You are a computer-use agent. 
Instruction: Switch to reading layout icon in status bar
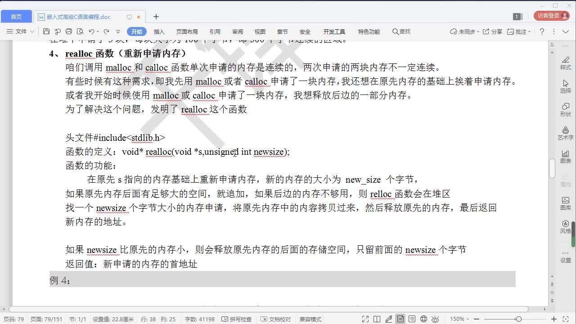(x=377, y=319)
